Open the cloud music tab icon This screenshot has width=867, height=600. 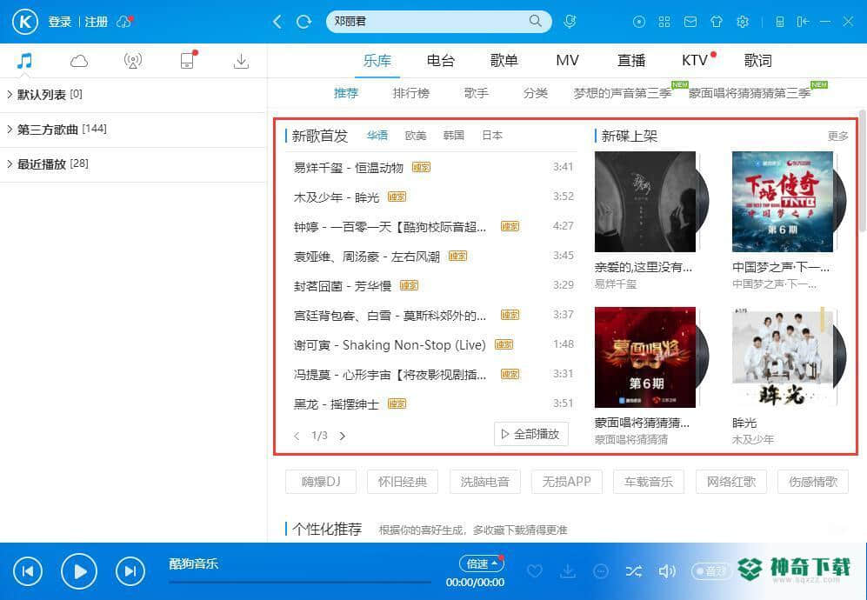click(x=79, y=61)
